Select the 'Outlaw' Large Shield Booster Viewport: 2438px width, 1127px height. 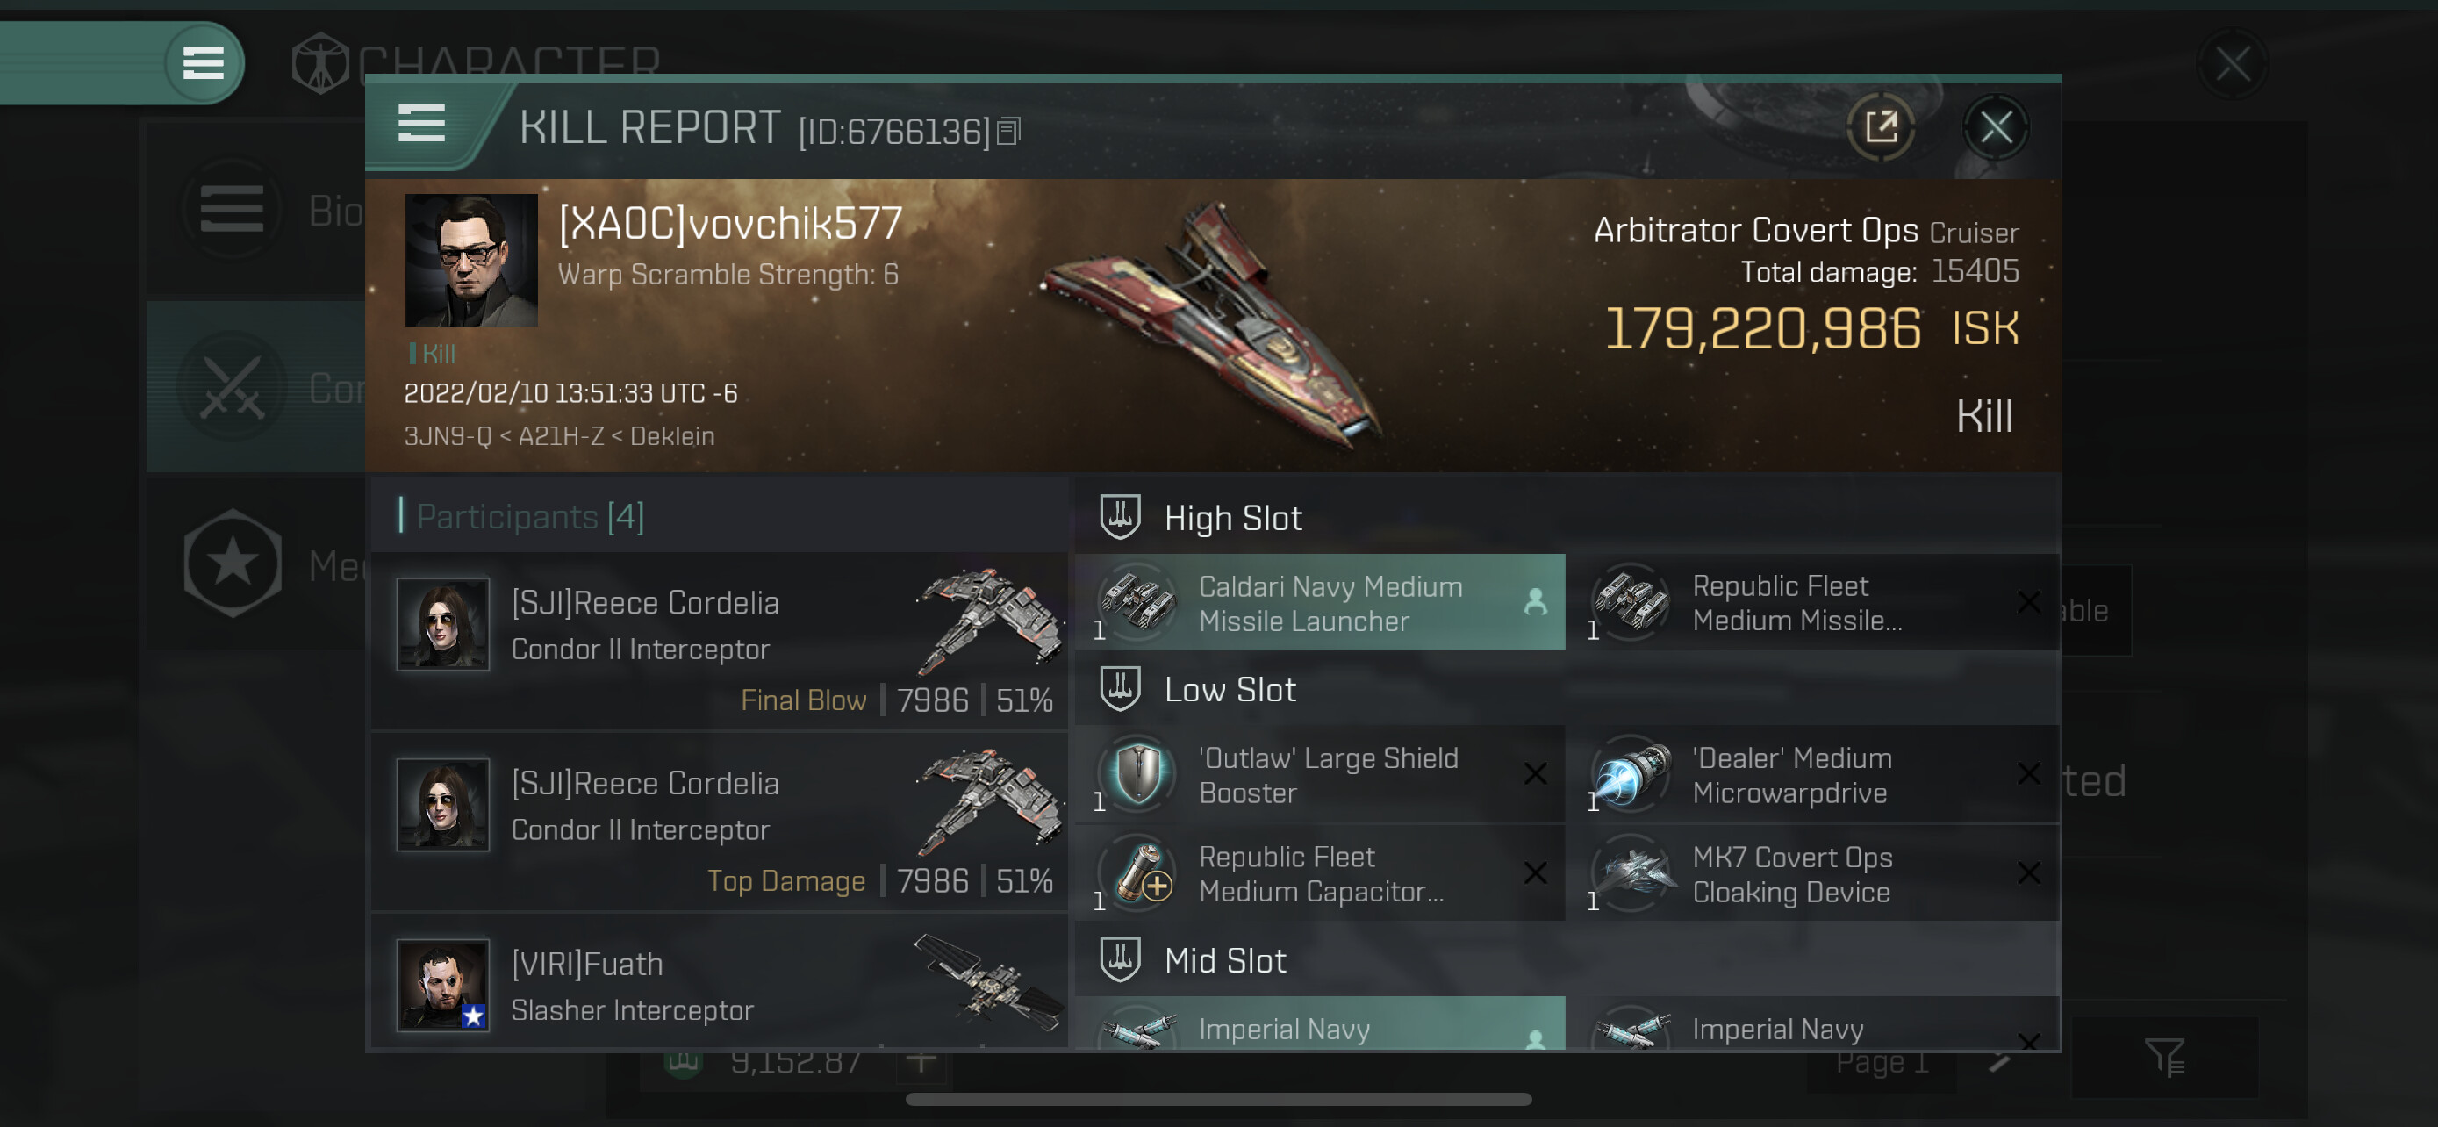coord(1319,775)
